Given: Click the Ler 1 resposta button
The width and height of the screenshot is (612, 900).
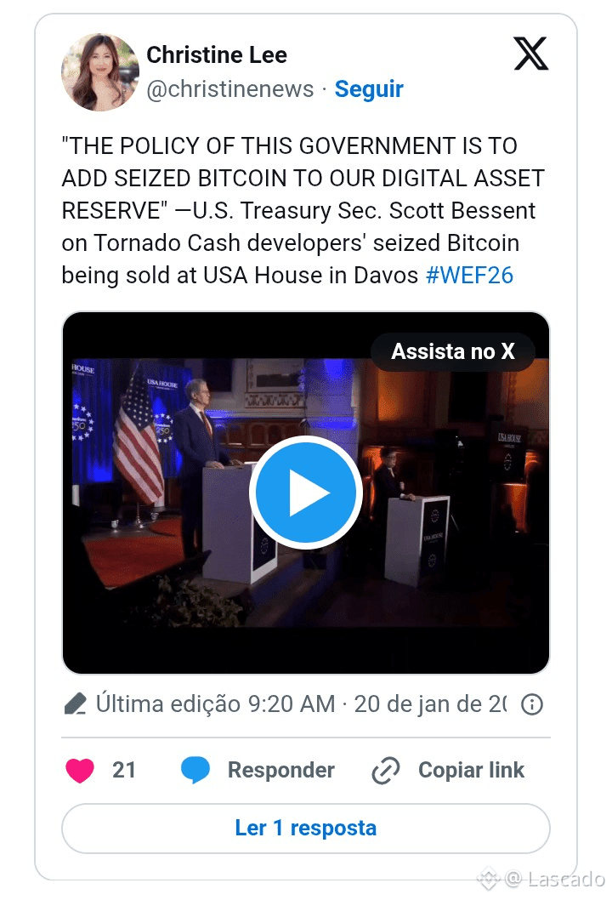Looking at the screenshot, I should click(x=306, y=829).
